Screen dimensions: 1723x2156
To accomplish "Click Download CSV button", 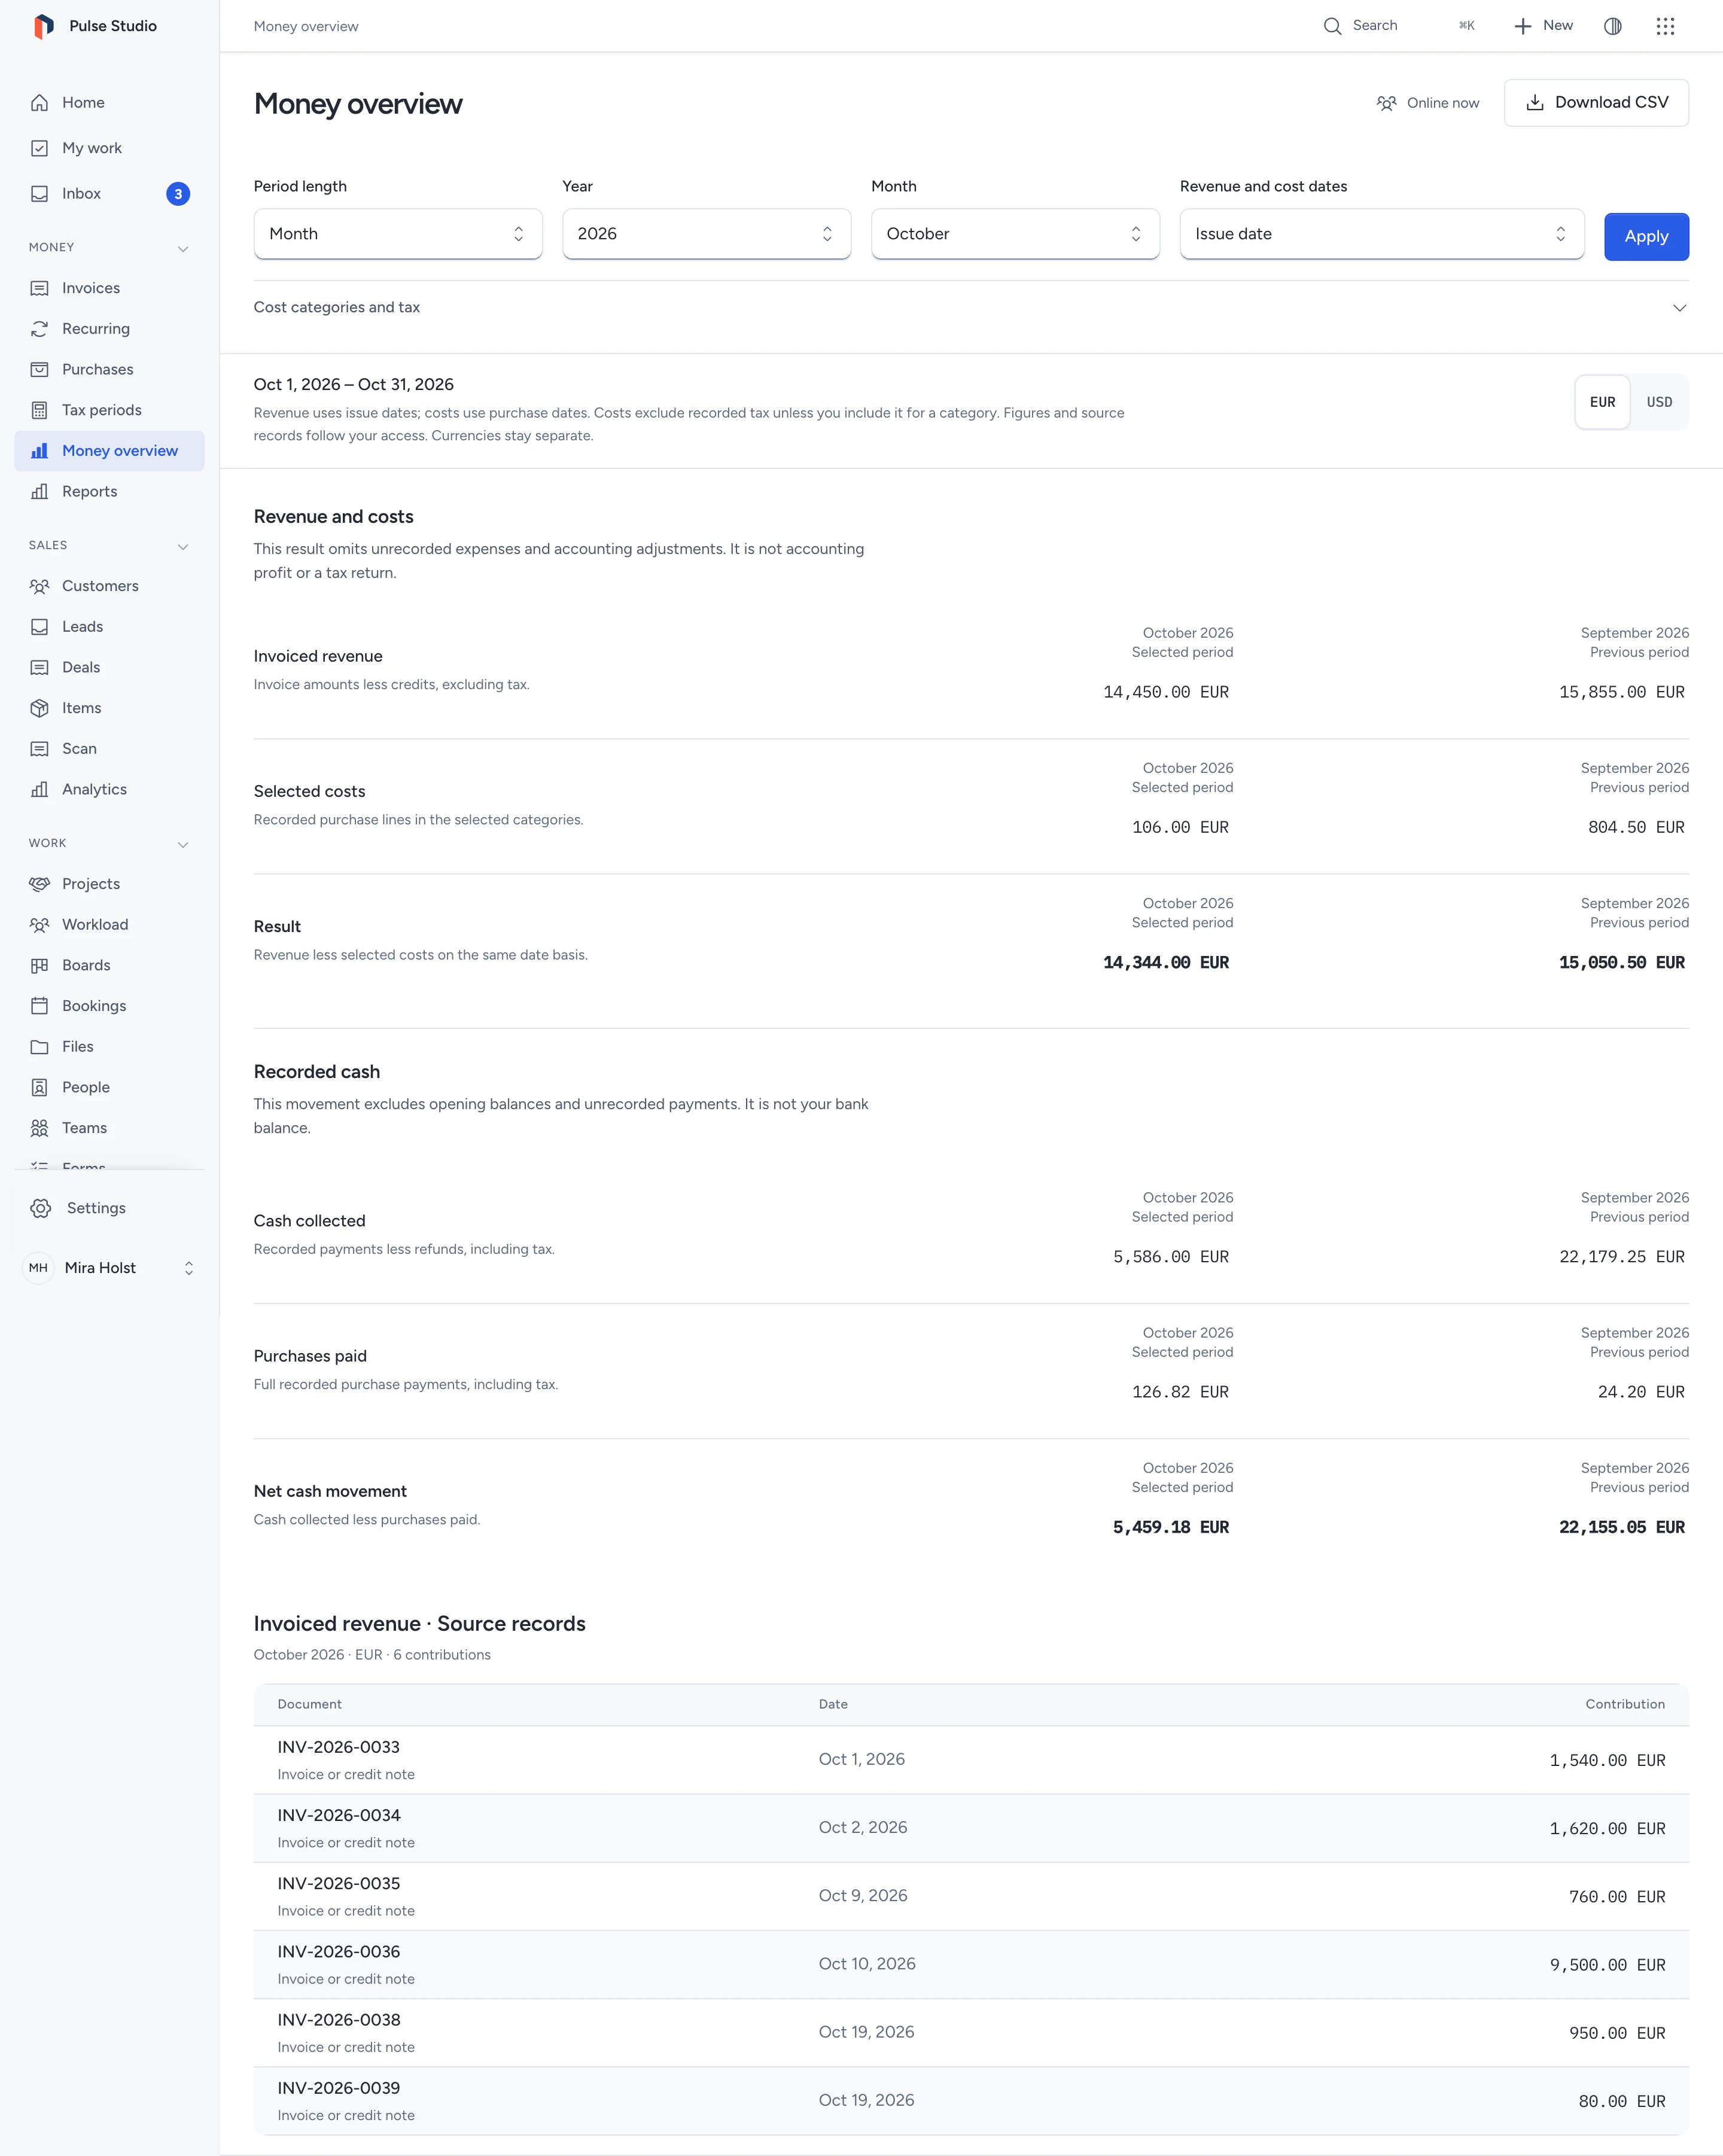I will coord(1597,103).
